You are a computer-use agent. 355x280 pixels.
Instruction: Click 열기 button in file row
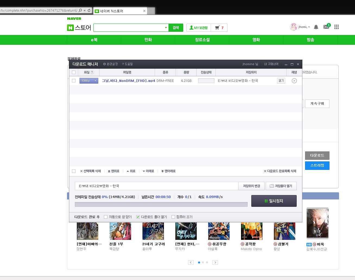[281, 81]
